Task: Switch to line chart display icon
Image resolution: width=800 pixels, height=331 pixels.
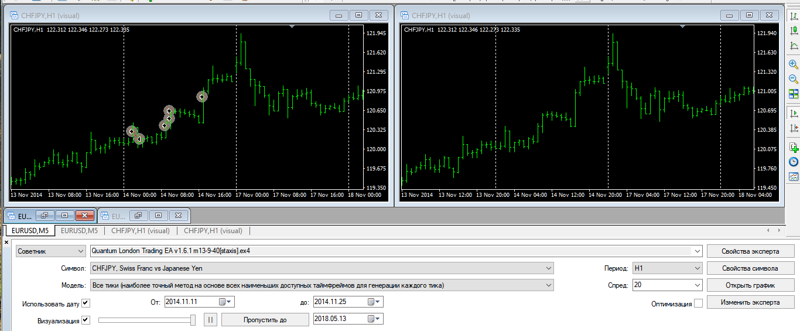Action: tap(794, 45)
